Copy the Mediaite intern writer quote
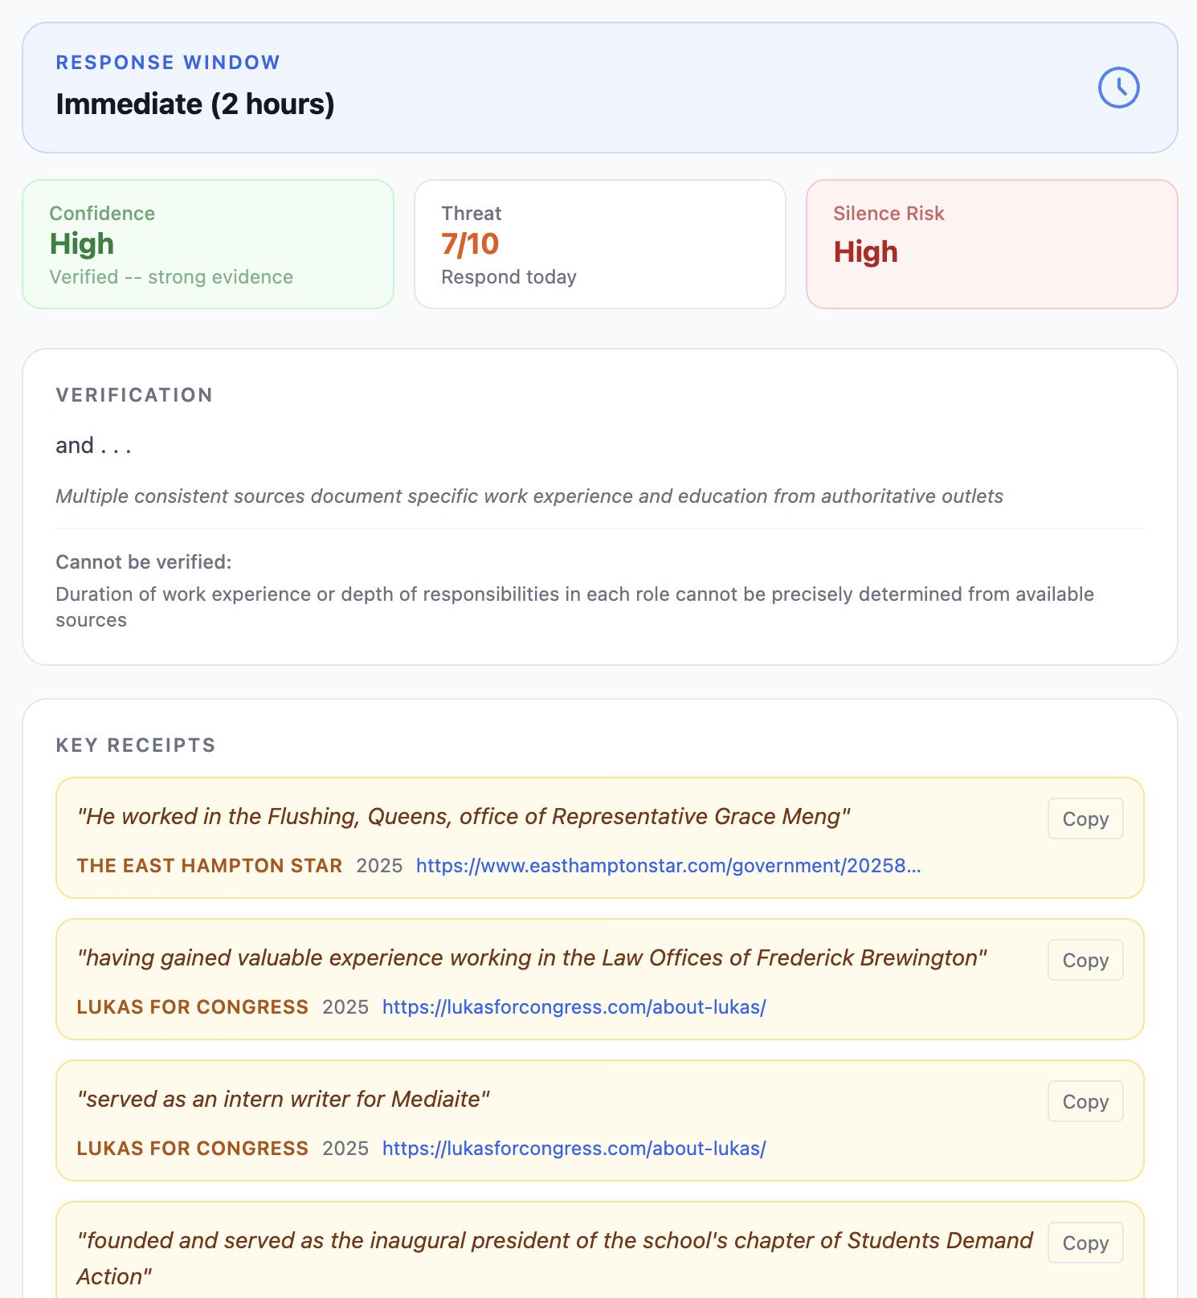 (1085, 1101)
